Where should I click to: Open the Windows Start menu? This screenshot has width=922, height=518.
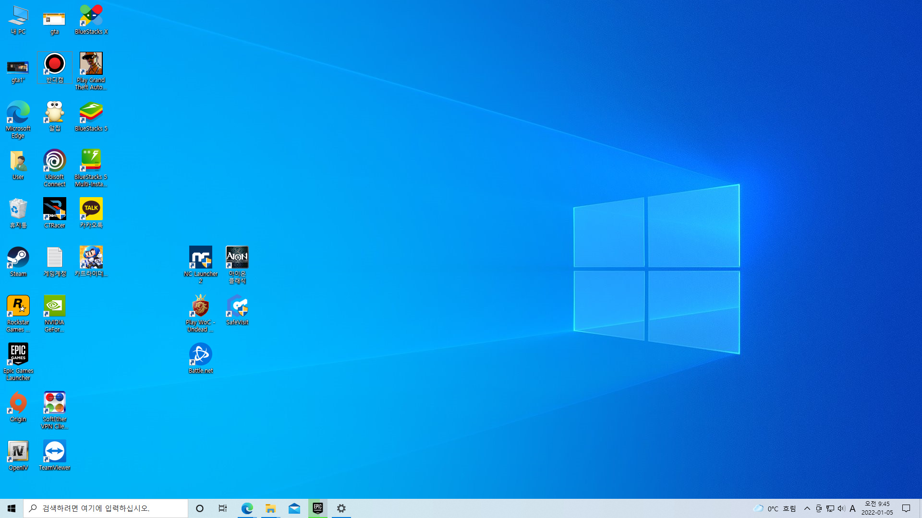12,508
